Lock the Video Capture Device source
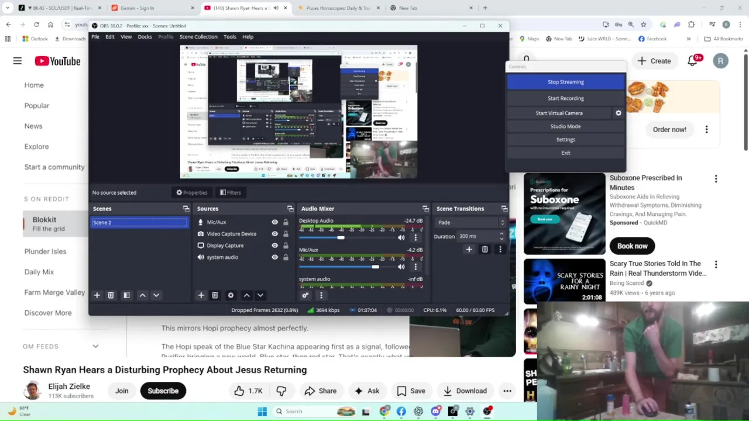749x421 pixels. click(x=286, y=234)
